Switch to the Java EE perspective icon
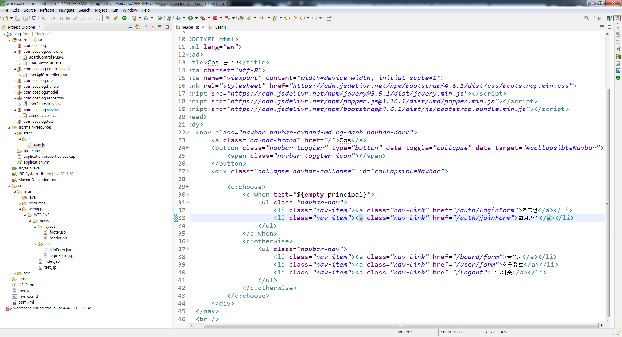622x337 pixels. coord(609,18)
